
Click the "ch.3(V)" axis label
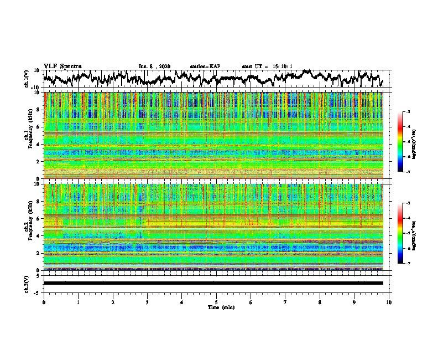[27, 285]
